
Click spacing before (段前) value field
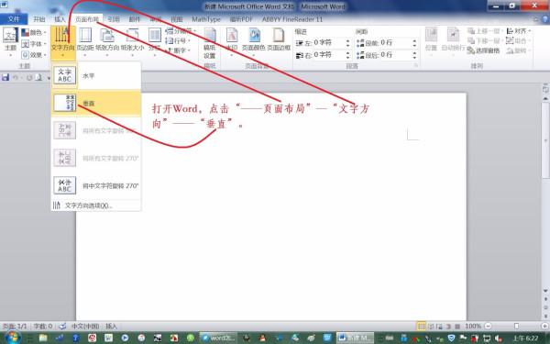tap(396, 43)
